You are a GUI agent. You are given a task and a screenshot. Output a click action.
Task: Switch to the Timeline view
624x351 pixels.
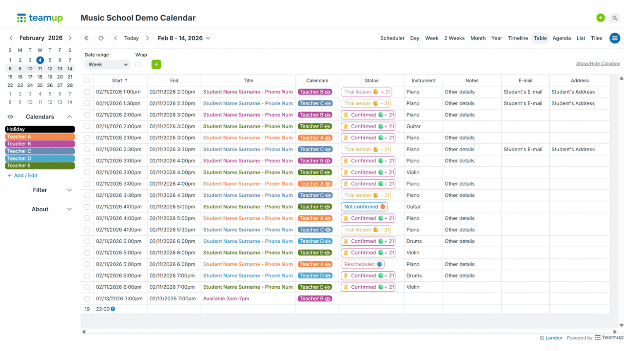(518, 38)
